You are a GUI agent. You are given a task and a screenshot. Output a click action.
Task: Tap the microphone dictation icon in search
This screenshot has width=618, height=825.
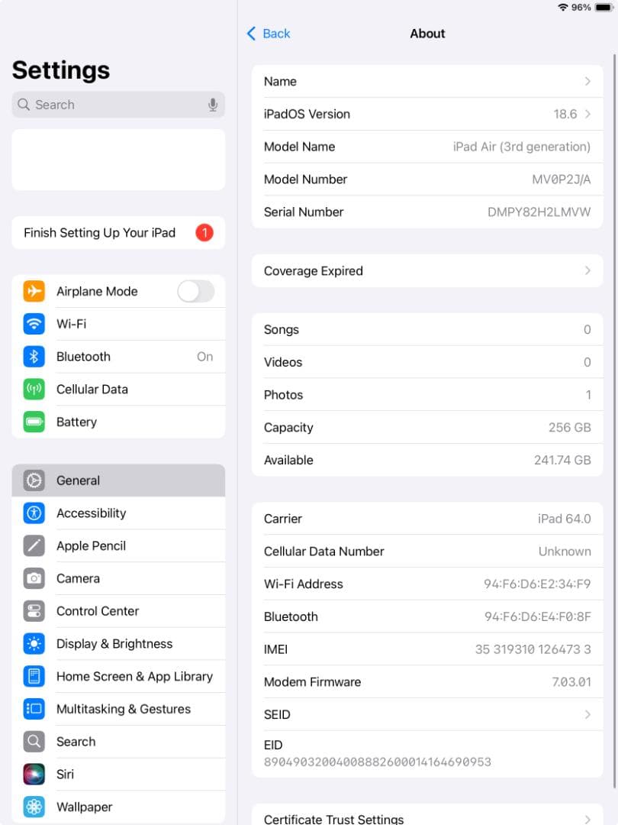(x=213, y=105)
